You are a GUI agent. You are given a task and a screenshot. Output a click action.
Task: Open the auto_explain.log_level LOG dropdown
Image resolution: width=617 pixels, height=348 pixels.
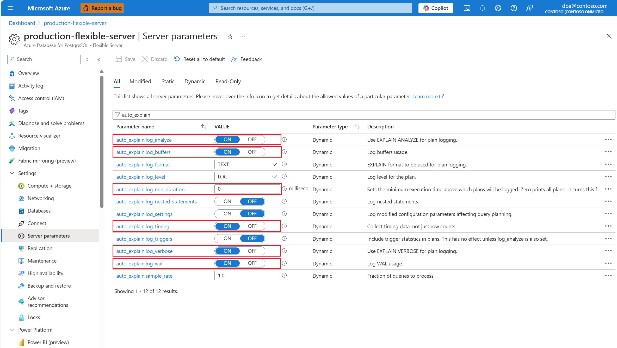coord(247,177)
